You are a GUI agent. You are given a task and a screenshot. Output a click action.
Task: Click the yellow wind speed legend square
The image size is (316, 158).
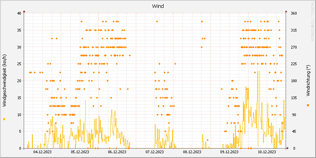click(x=4, y=119)
